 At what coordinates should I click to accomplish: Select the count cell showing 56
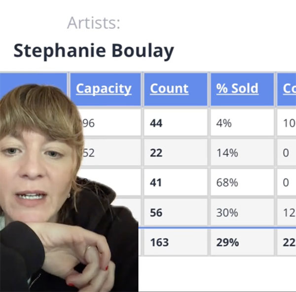coord(176,212)
